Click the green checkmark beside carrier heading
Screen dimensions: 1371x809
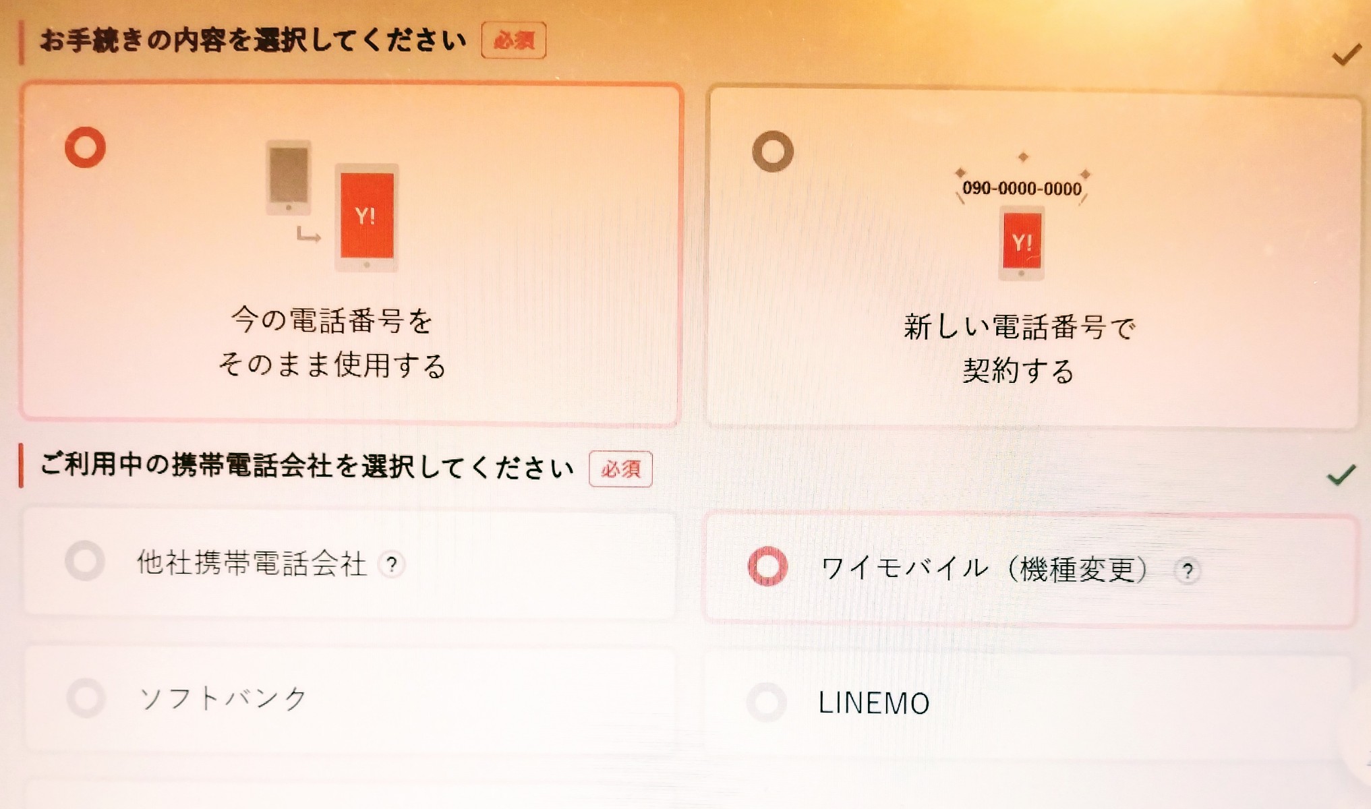coord(1341,475)
